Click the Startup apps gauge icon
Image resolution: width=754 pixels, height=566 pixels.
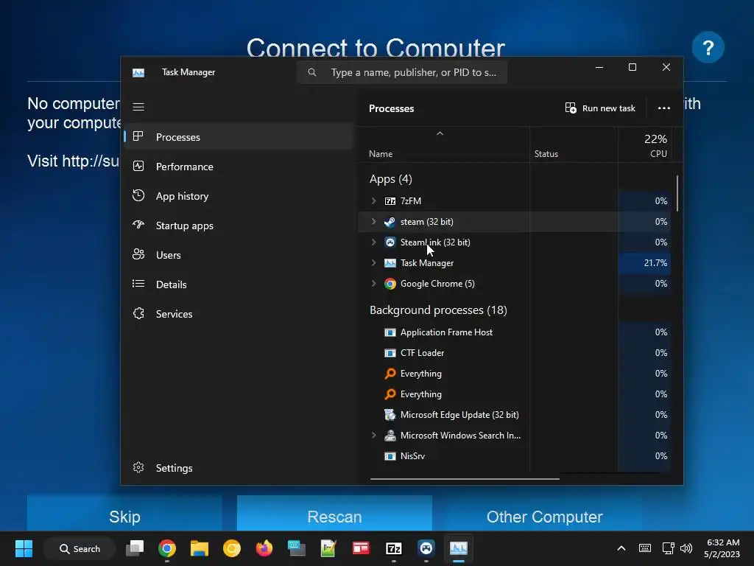pyautogui.click(x=138, y=225)
